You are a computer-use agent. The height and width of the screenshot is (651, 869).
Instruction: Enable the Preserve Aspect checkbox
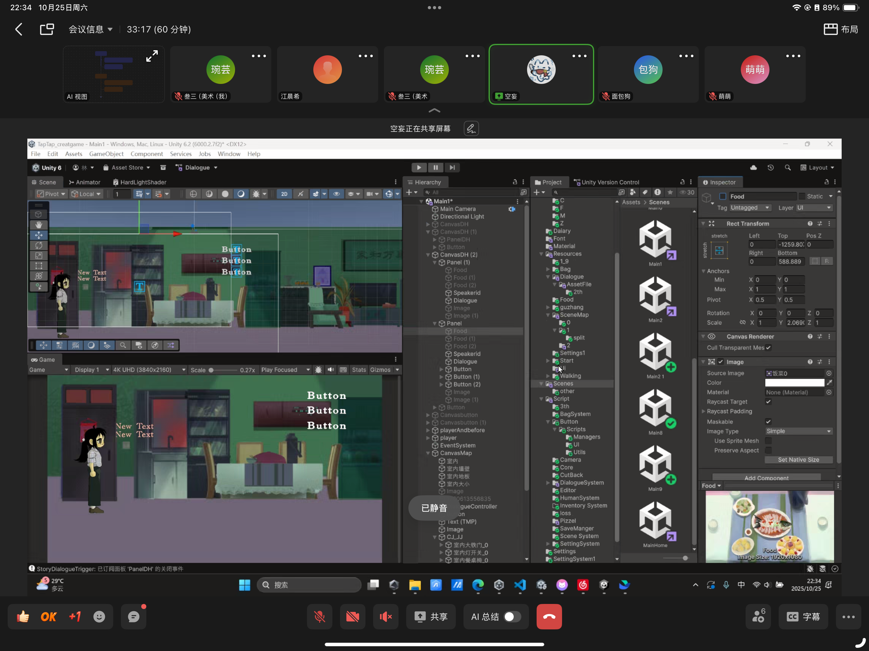point(768,450)
